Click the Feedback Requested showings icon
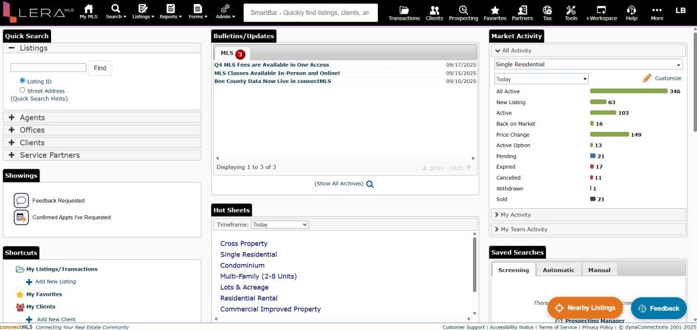This screenshot has height=330, width=697. click(21, 201)
